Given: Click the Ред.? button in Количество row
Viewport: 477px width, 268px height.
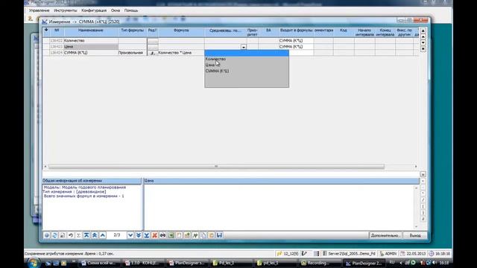Looking at the screenshot, I should click(152, 41).
